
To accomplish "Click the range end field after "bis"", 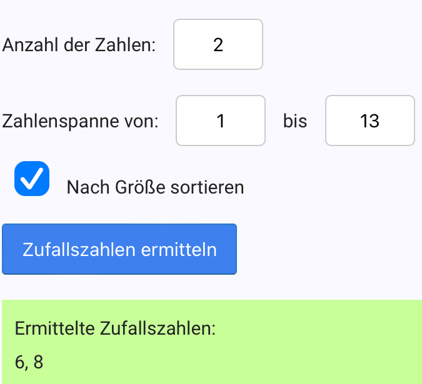I will click(370, 121).
